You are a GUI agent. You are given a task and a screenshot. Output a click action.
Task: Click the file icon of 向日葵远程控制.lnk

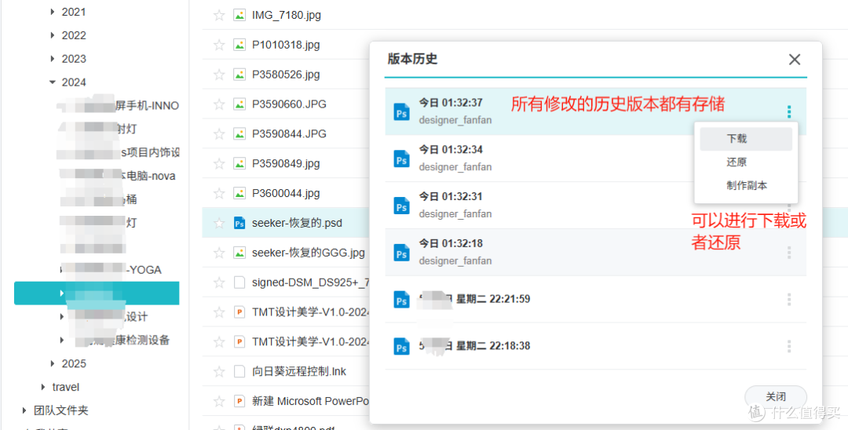click(x=239, y=372)
